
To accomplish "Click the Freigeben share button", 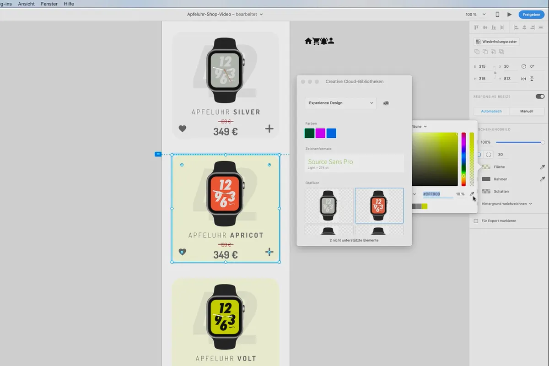I will click(x=531, y=15).
